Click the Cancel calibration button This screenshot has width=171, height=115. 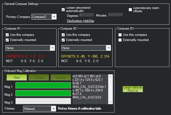(61, 78)
